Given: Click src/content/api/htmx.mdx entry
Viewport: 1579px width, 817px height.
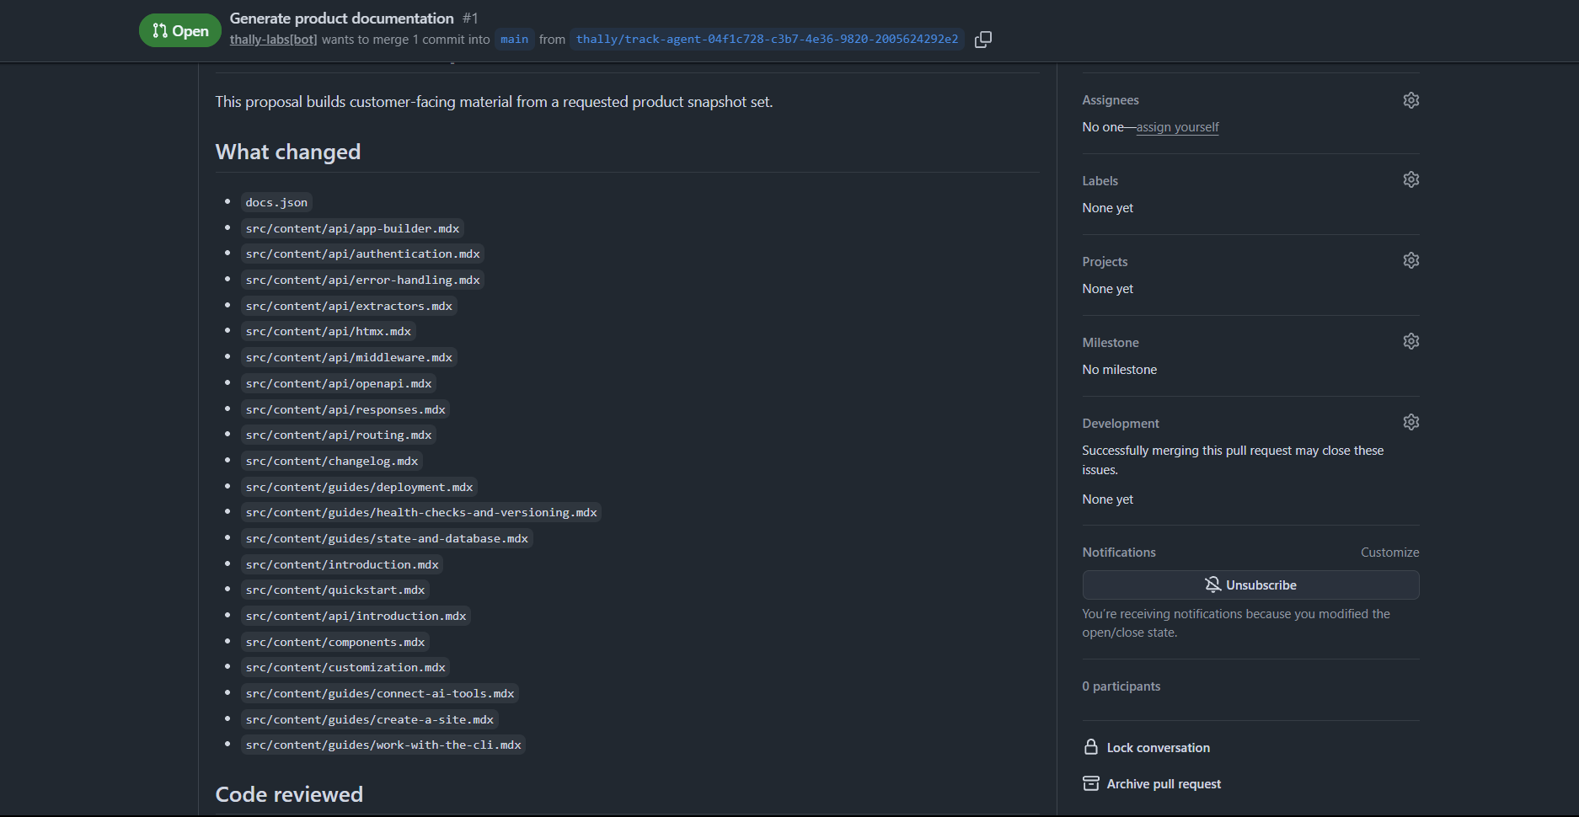Looking at the screenshot, I should pyautogui.click(x=329, y=331).
